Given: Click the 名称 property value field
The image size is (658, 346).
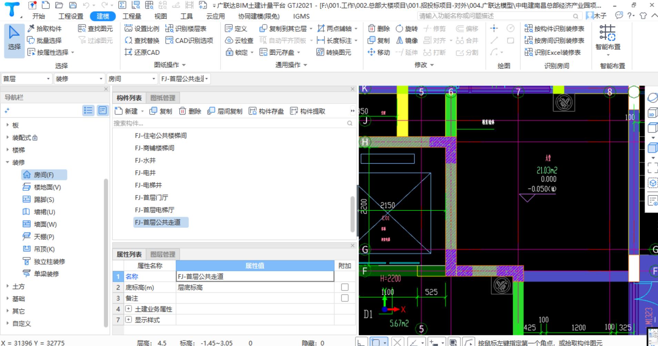Looking at the screenshot, I should click(x=255, y=276).
